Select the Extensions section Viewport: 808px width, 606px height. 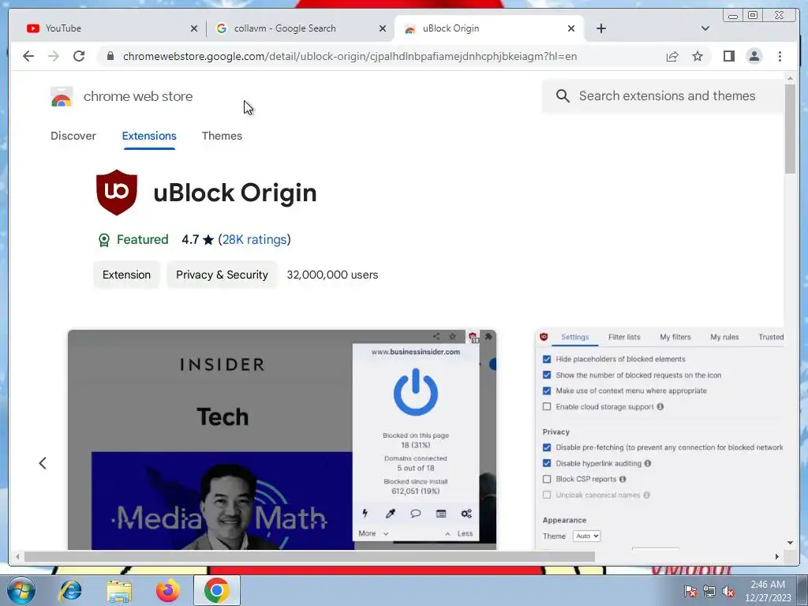[x=149, y=136]
